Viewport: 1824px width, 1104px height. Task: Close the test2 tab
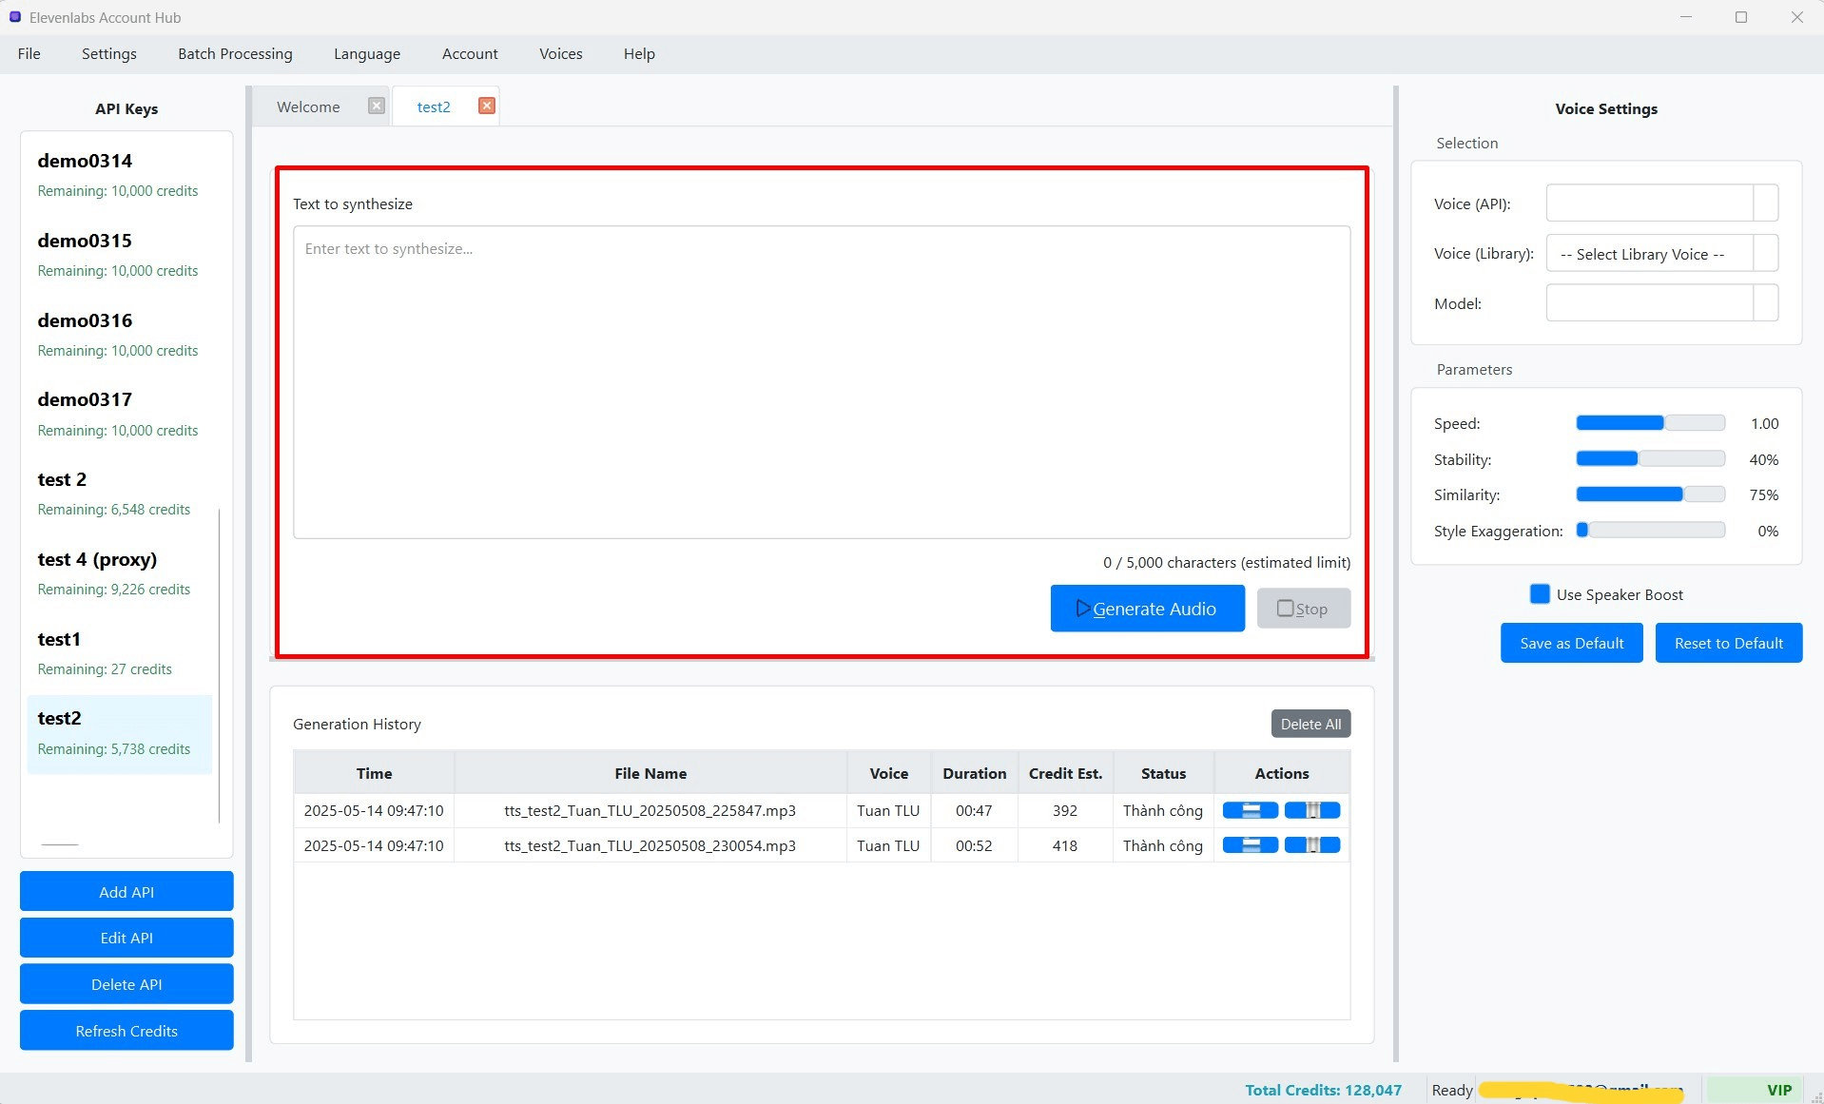487,106
